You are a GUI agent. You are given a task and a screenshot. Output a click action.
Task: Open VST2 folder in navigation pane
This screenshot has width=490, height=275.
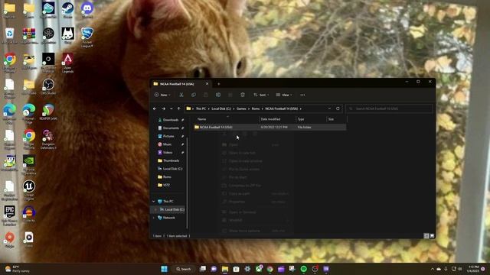tap(166, 185)
